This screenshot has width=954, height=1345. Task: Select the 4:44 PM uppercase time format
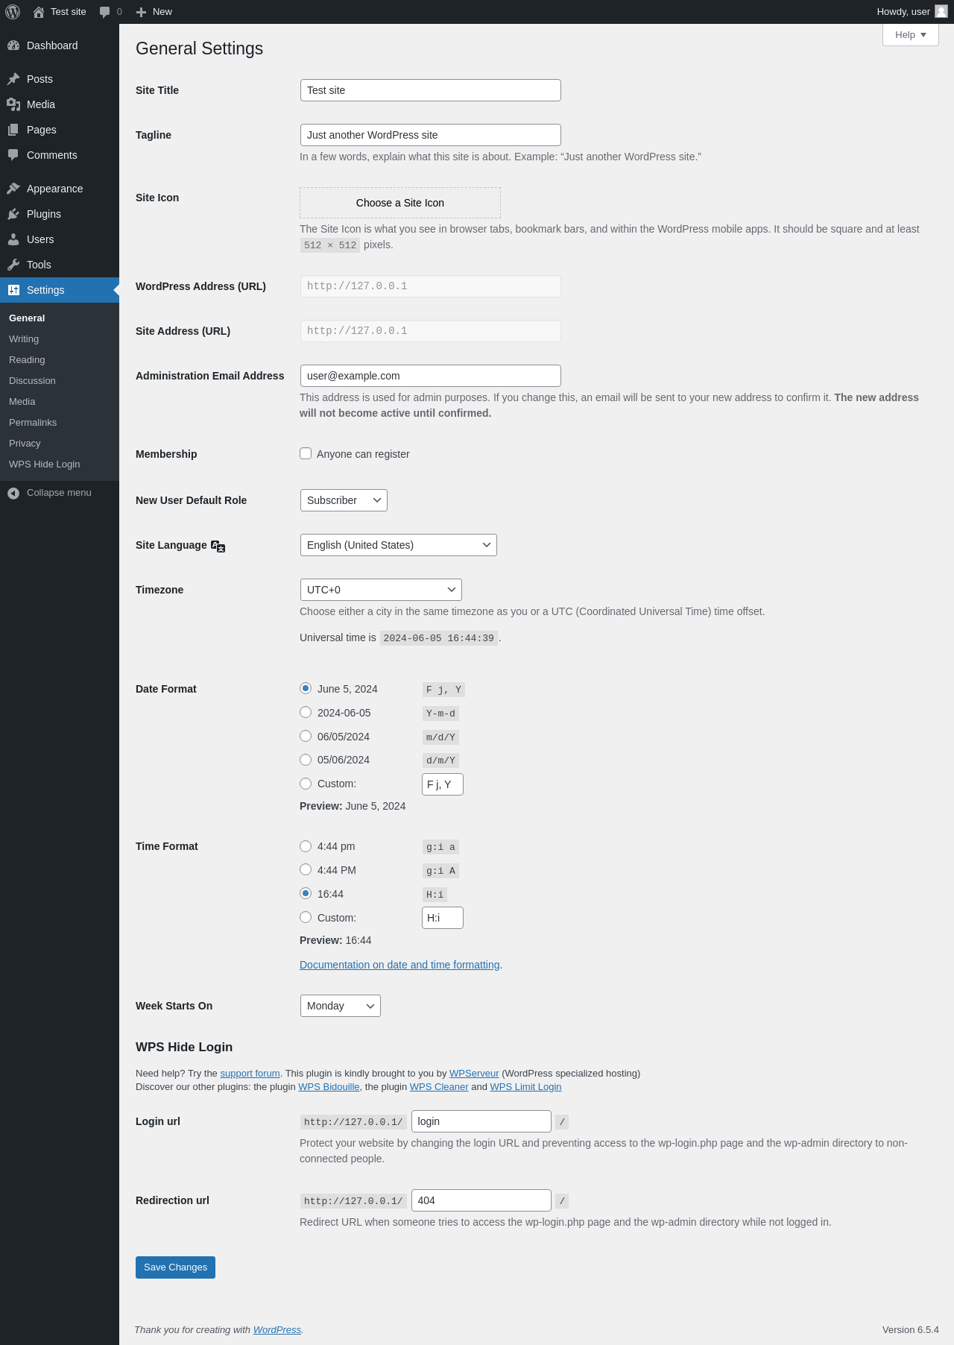point(306,869)
